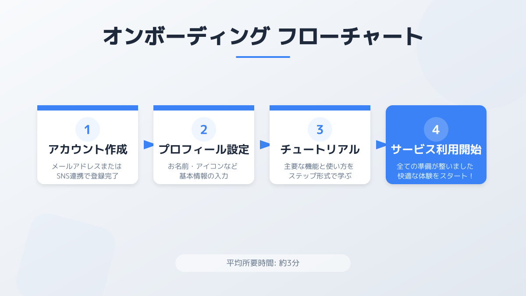
Task: Click the メールアドレスまたはSNS連携で登録完了 description
Action: click(x=88, y=171)
